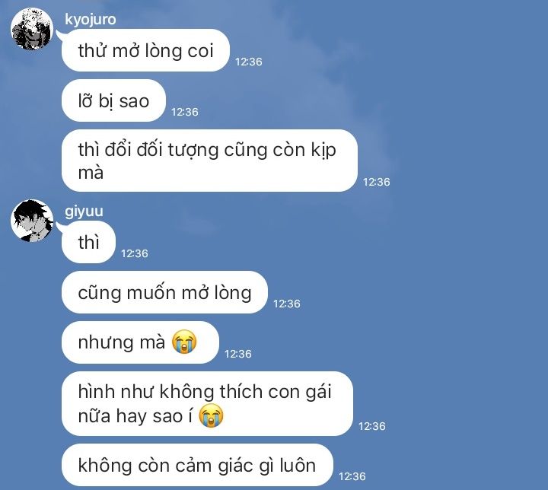Click timestamp beside 'không còn cảm giác gì luôn'
Screen dimensions: 548x490
[x=352, y=476]
